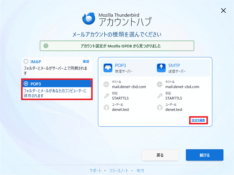Click STARTTLS value under SMTP 認証
The image size is (234, 175).
coord(174,98)
